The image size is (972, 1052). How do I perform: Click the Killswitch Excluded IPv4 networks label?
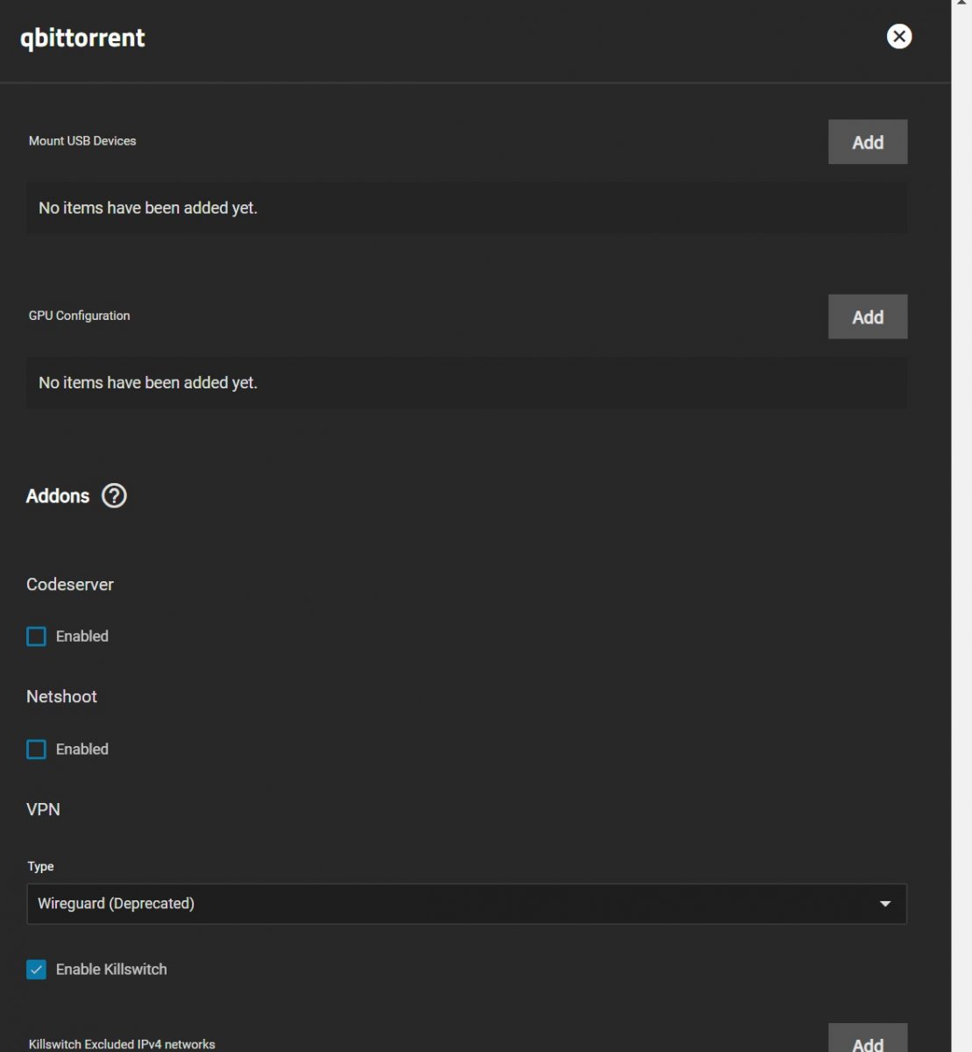122,1044
